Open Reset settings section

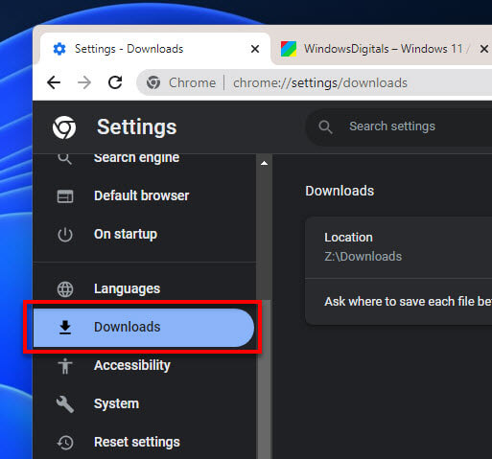[144, 443]
